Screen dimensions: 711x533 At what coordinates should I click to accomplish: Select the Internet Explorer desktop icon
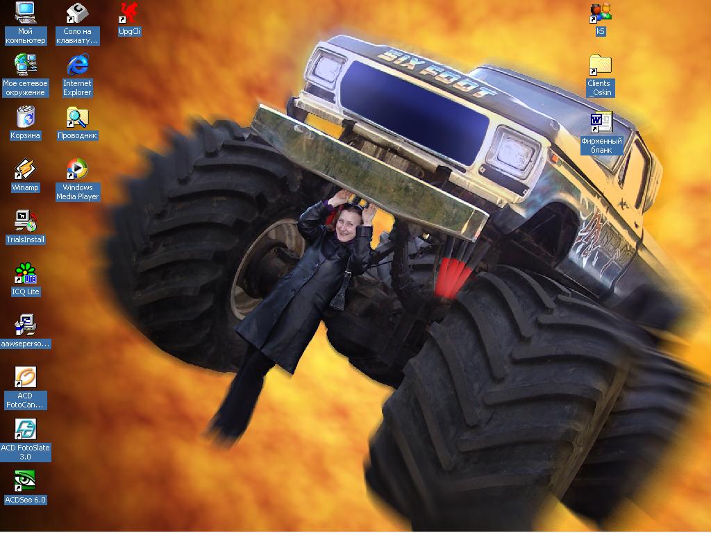77,65
